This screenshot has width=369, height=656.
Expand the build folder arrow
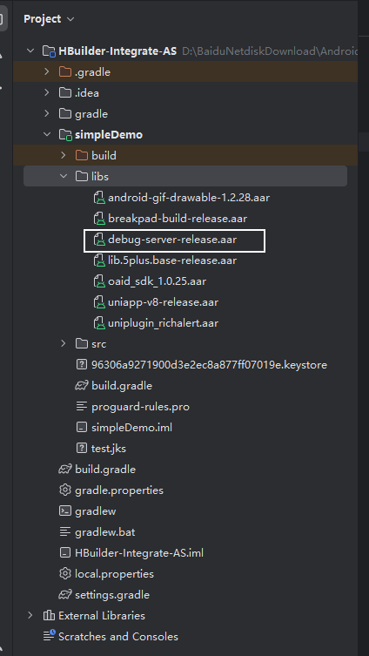64,156
